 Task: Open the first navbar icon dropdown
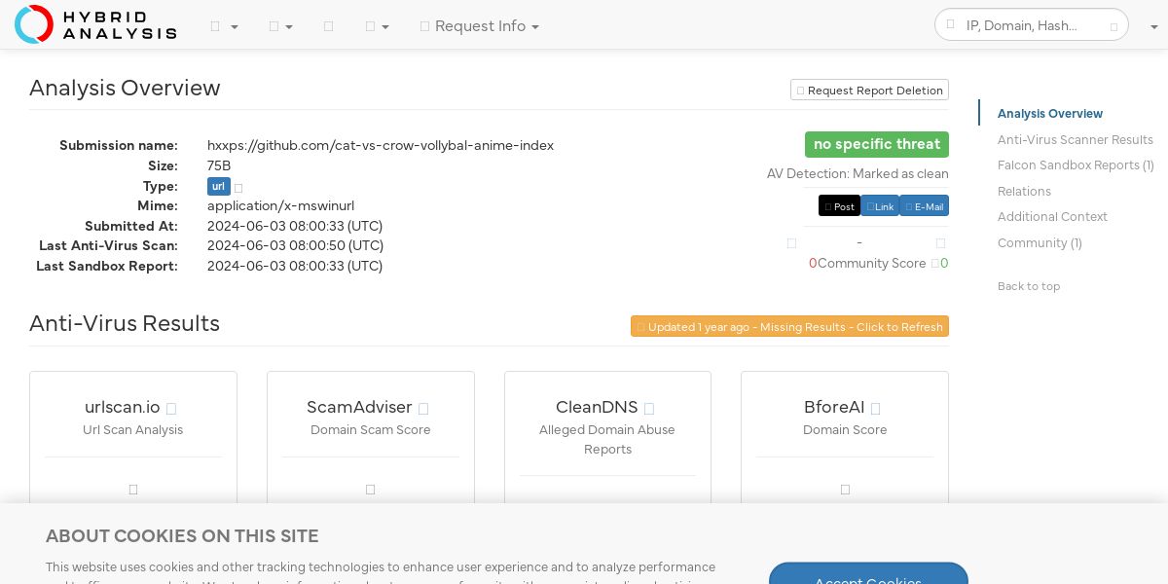coord(224,26)
